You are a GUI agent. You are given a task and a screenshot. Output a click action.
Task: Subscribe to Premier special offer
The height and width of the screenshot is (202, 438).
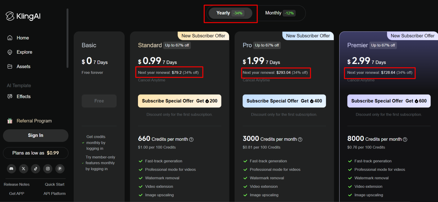click(x=389, y=101)
